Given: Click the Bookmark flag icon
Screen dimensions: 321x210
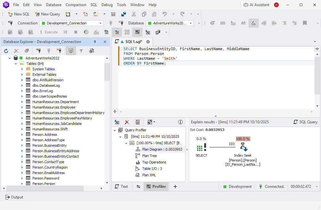Looking at the screenshot, I should (x=305, y=23).
